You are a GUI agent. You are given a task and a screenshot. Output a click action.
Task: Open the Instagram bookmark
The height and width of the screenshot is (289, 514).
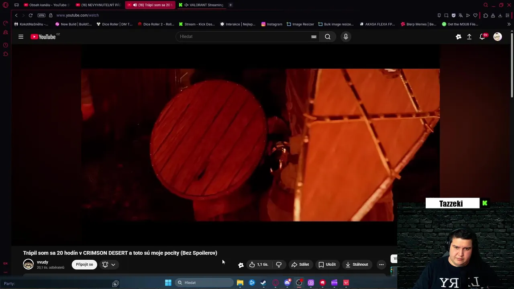271,24
